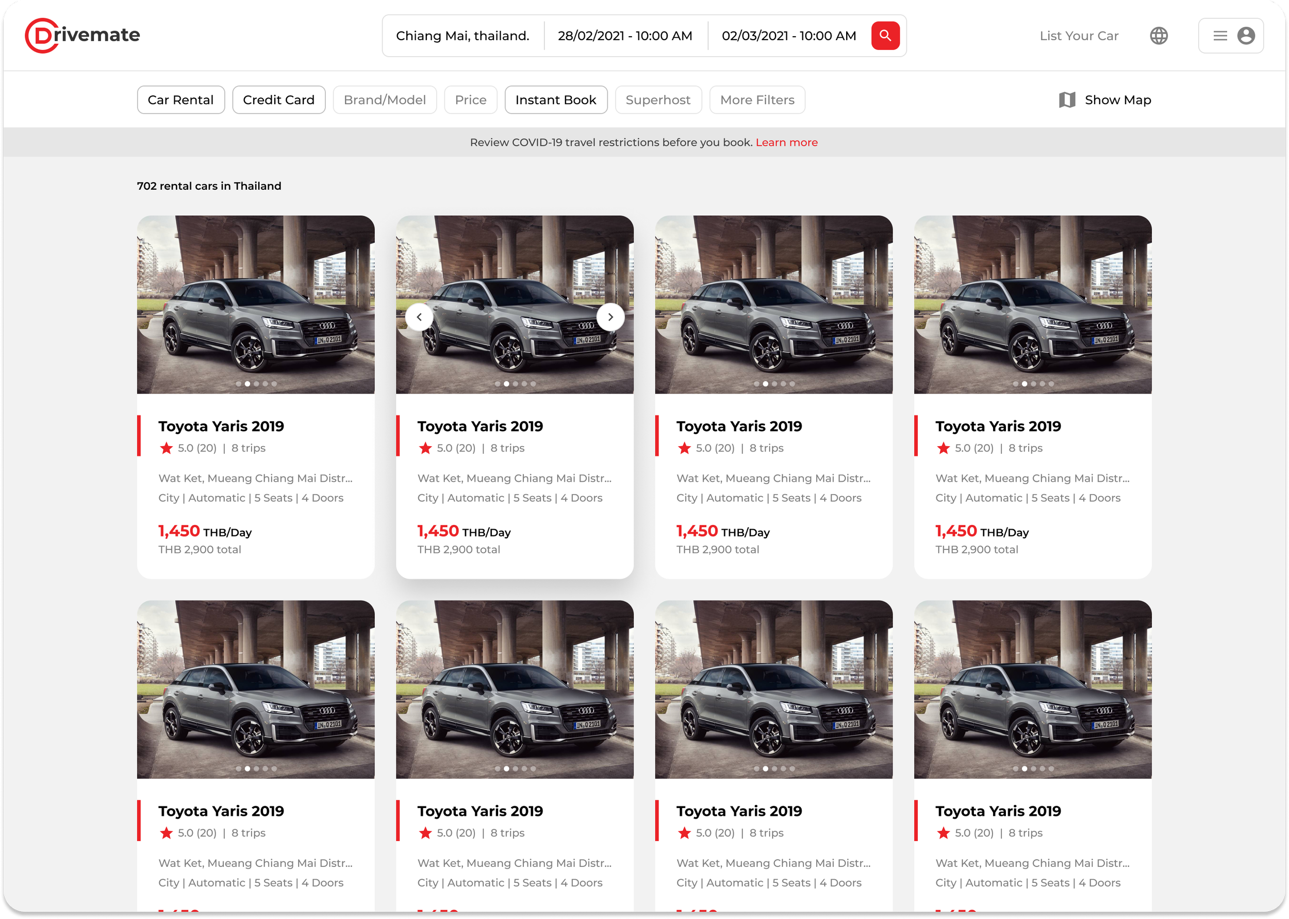Click the Show Map icon
The width and height of the screenshot is (1289, 919).
[x=1067, y=100]
